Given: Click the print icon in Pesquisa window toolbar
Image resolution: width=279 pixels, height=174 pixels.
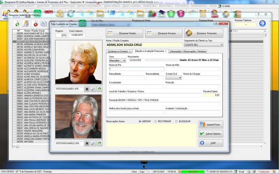Looking at the screenshot, I should click(43, 23).
